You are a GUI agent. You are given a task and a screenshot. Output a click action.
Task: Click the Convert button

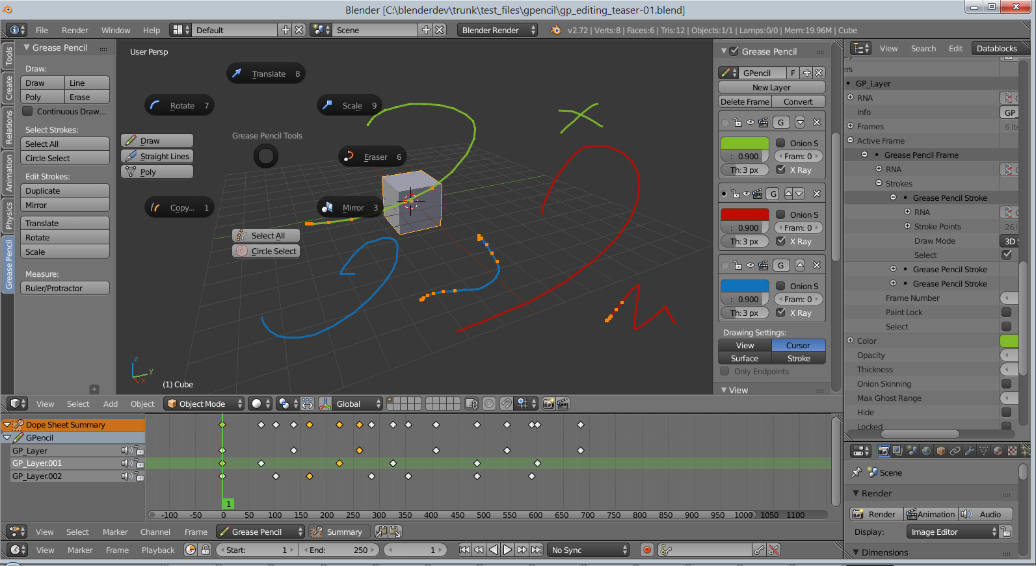click(798, 101)
